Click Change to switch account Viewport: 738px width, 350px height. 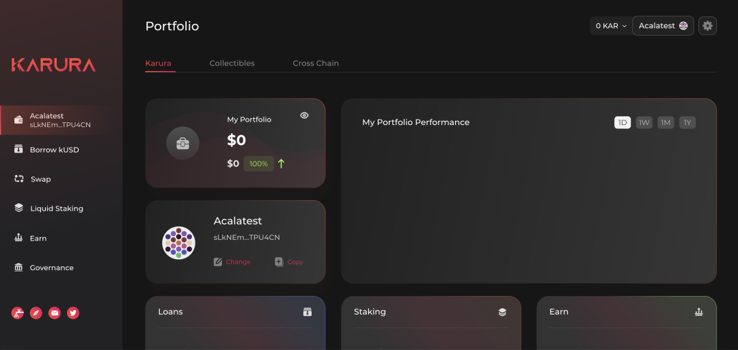[x=232, y=262]
